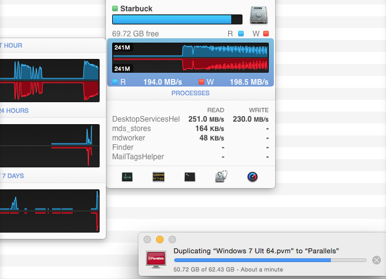The image size is (386, 279).
Task: Click the READ column header
Action: coord(216,110)
